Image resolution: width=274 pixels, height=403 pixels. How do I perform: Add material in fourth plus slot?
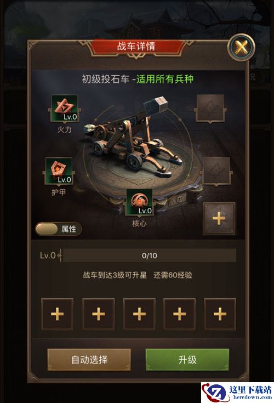pos(180,314)
